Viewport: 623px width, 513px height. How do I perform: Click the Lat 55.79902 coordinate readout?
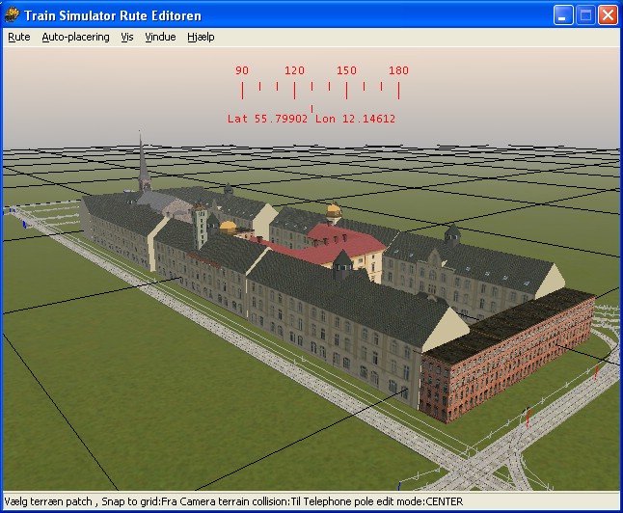coord(267,119)
